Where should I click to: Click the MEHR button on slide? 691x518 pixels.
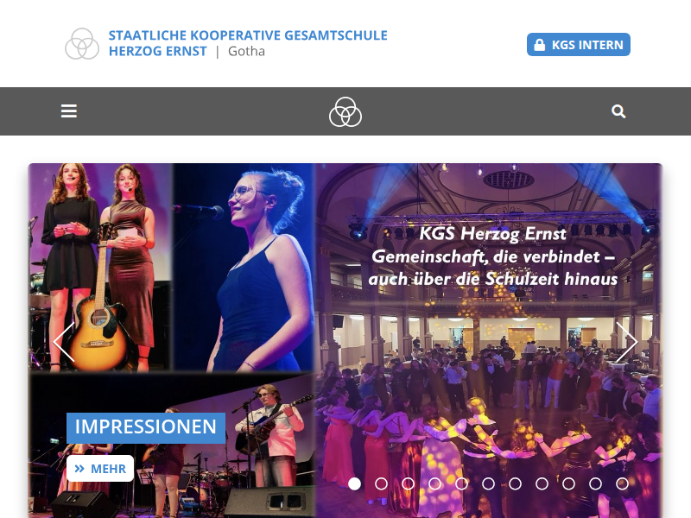[100, 468]
